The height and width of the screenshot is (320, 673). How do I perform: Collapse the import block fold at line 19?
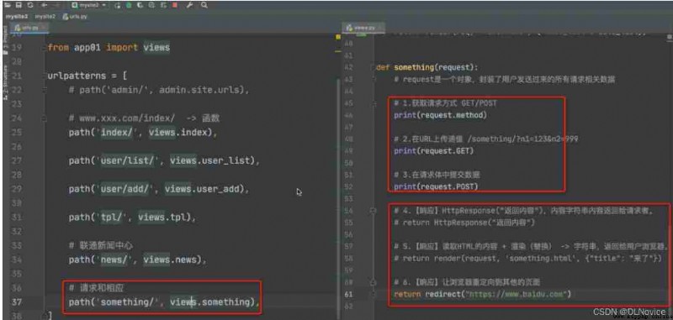click(45, 48)
